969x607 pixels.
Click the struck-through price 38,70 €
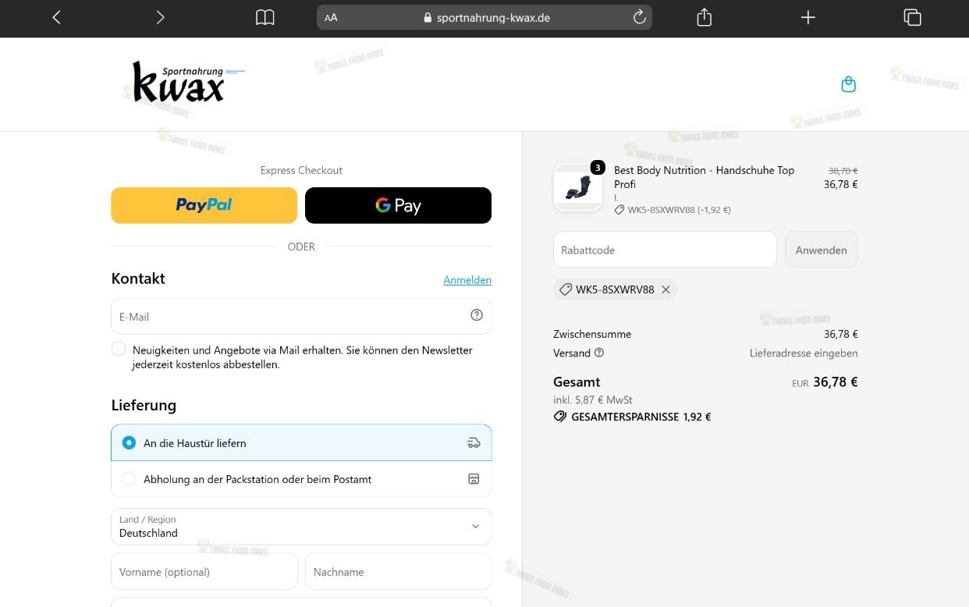(843, 170)
